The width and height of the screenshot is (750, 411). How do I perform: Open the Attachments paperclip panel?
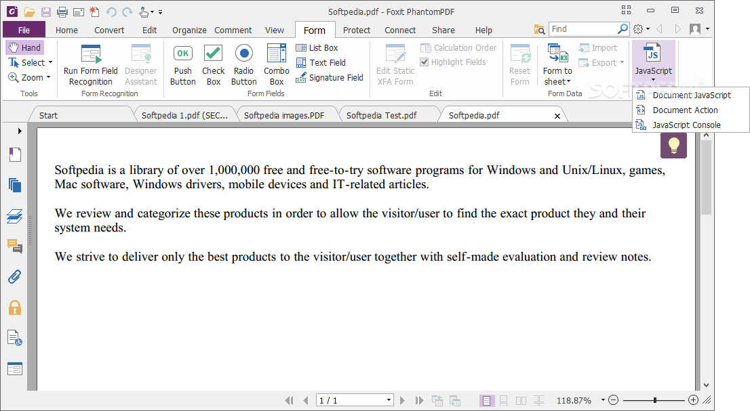15,277
